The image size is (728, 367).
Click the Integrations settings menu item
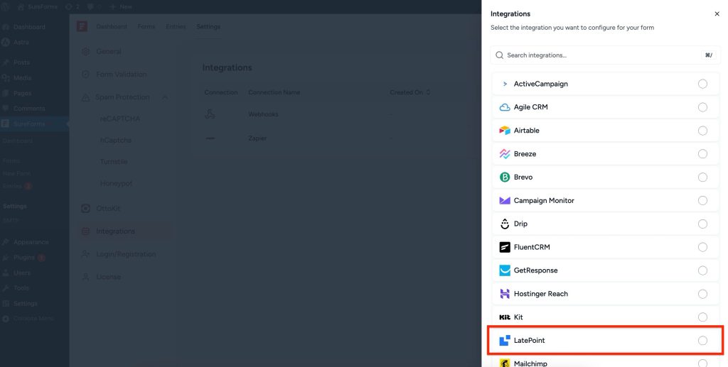[x=124, y=231]
